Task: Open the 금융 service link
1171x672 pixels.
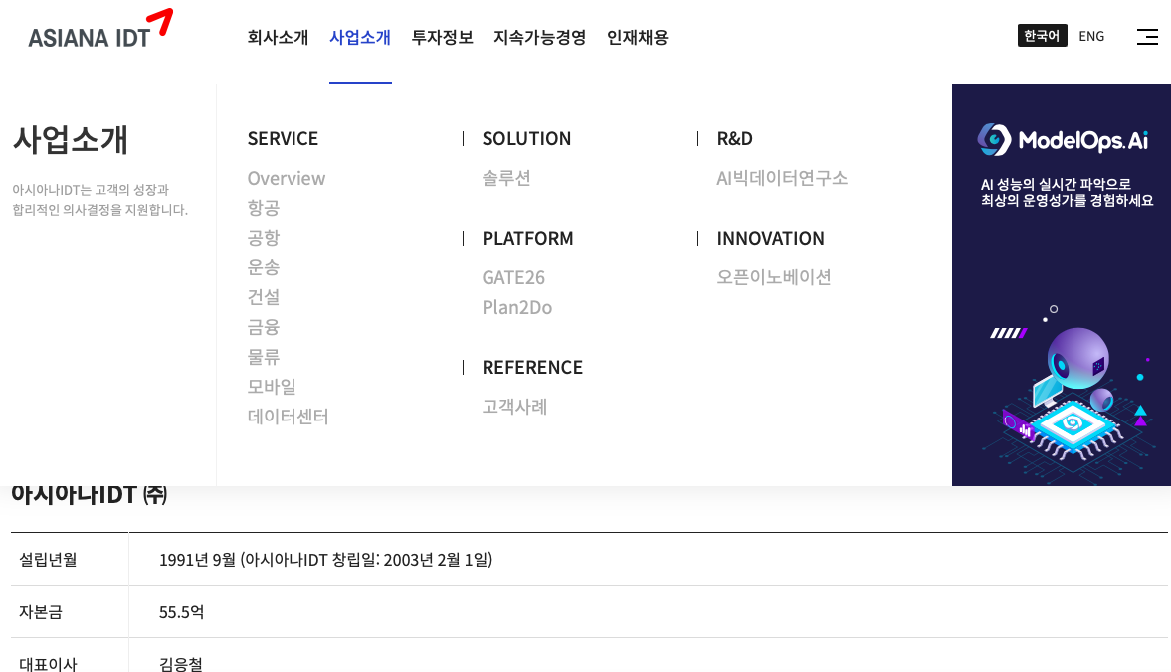Action: [264, 327]
